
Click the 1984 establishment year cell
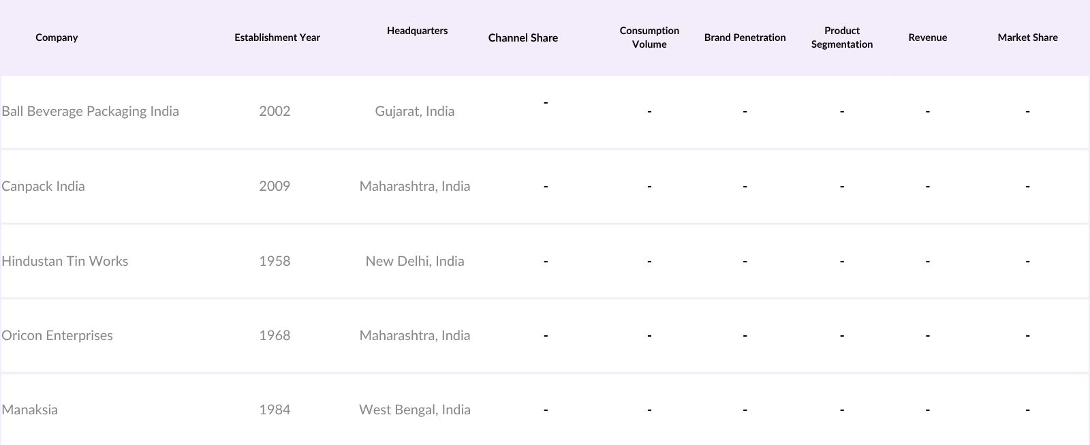pyautogui.click(x=275, y=410)
